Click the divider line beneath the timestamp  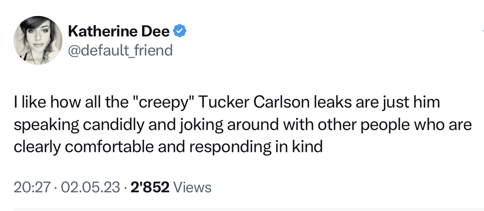(249, 209)
